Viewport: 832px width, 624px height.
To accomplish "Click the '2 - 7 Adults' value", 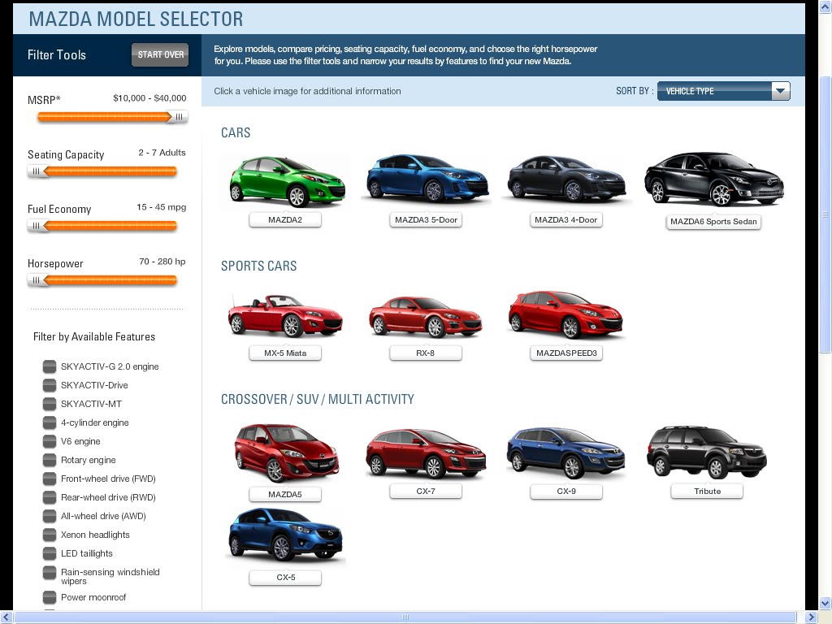I will [162, 153].
